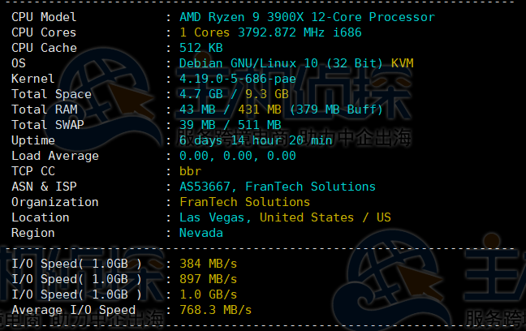
Task: Click the Total SWAP label
Action: (x=48, y=125)
